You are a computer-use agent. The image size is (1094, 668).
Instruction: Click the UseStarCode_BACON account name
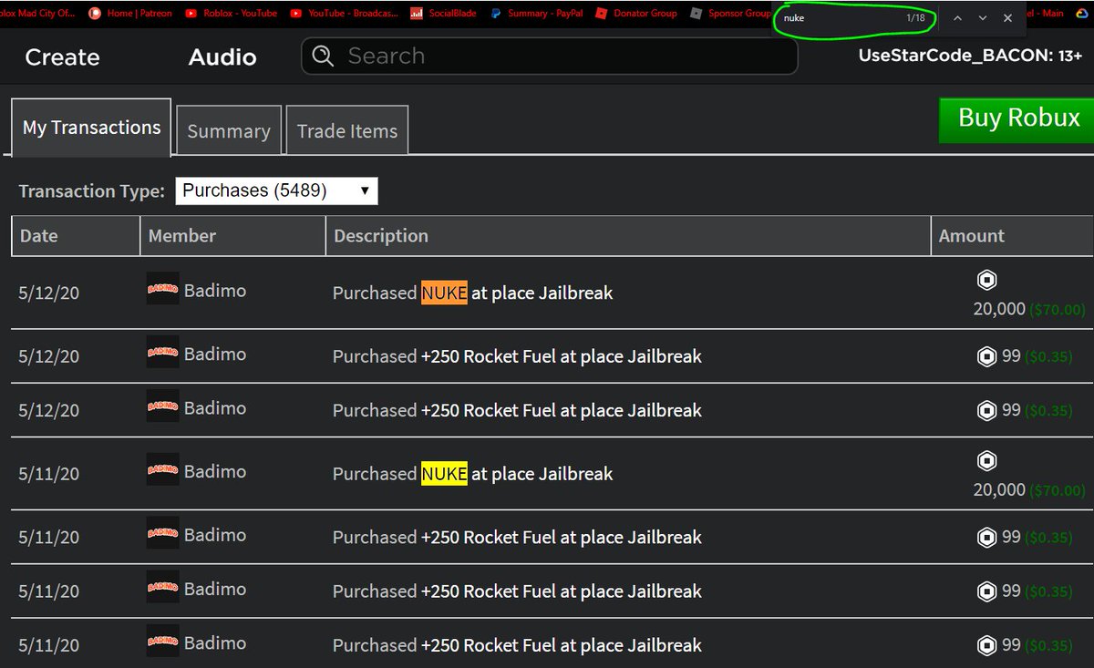coord(970,57)
